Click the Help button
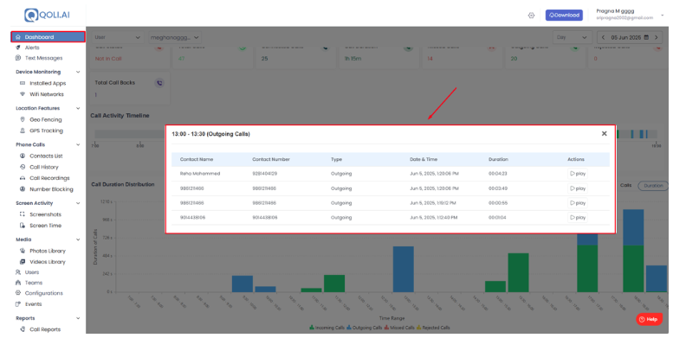 pos(649,319)
